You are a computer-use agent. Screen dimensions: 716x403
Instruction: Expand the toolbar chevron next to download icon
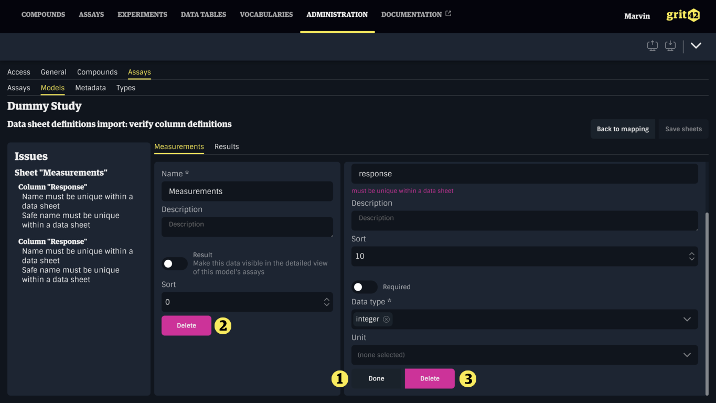pyautogui.click(x=696, y=46)
